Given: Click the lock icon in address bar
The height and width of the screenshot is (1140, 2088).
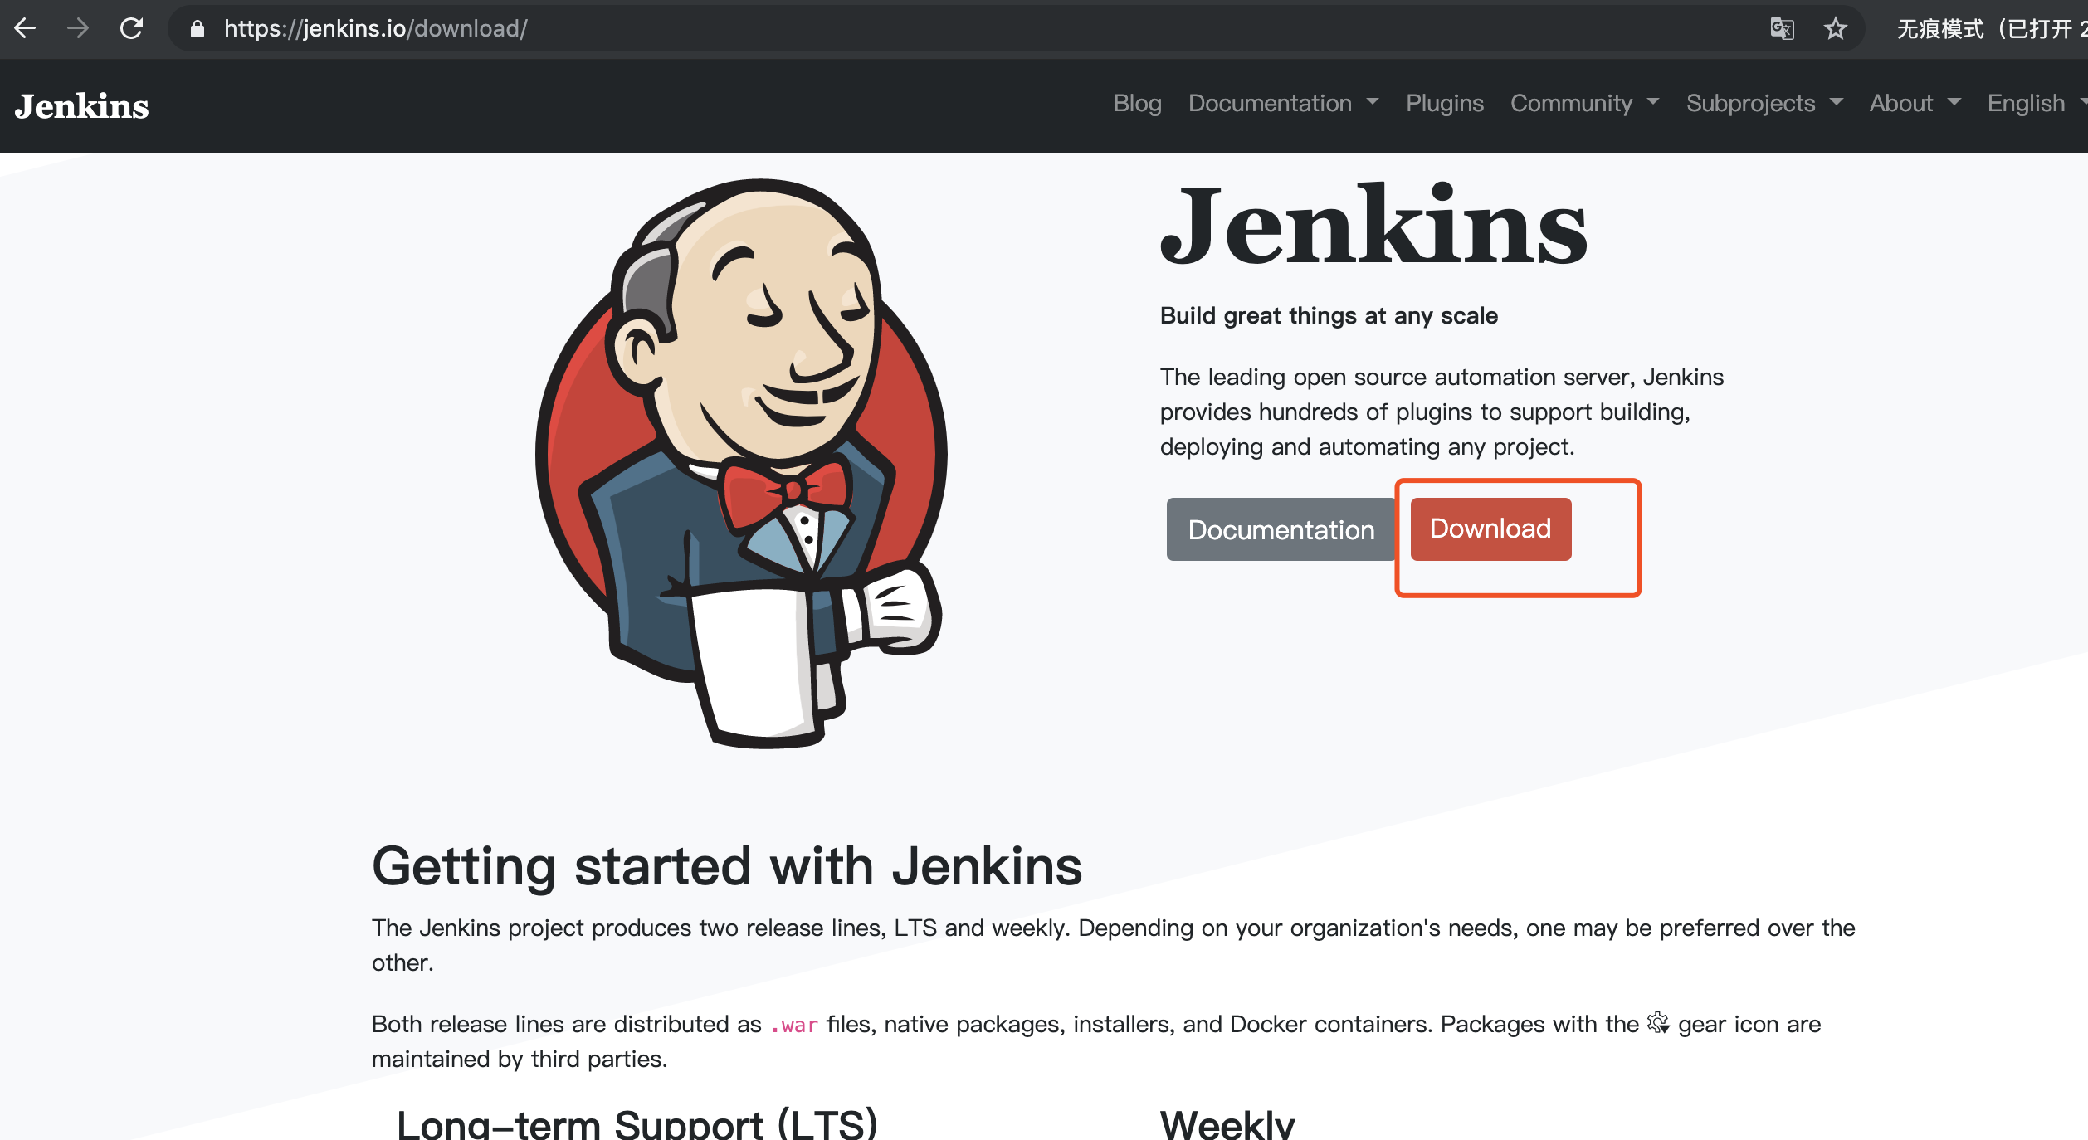Looking at the screenshot, I should (198, 29).
